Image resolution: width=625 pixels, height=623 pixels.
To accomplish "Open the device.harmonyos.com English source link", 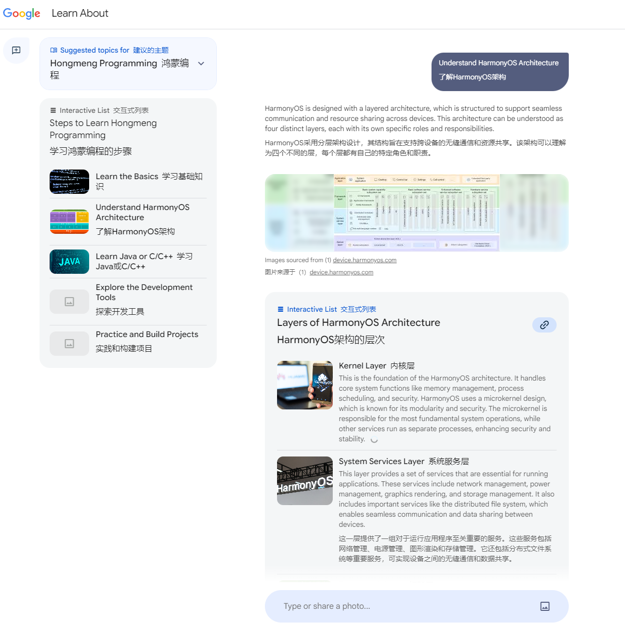I will 364,260.
